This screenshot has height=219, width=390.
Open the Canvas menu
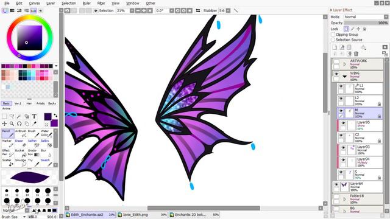tap(34, 3)
